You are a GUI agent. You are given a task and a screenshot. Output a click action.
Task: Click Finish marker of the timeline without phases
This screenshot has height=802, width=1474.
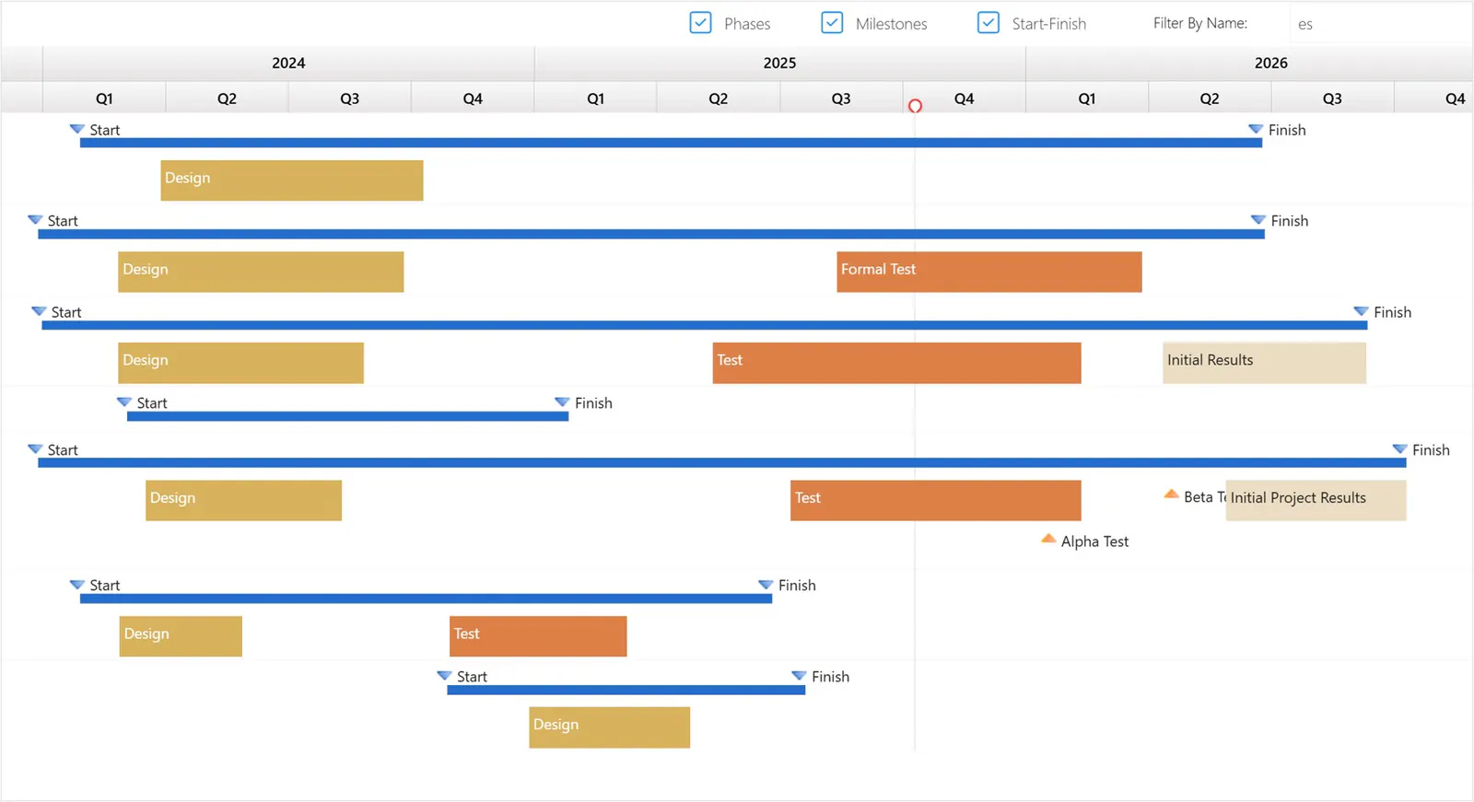562,402
